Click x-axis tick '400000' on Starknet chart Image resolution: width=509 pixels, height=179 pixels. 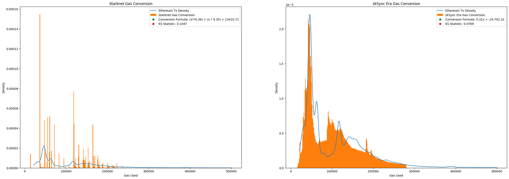coord(190,171)
